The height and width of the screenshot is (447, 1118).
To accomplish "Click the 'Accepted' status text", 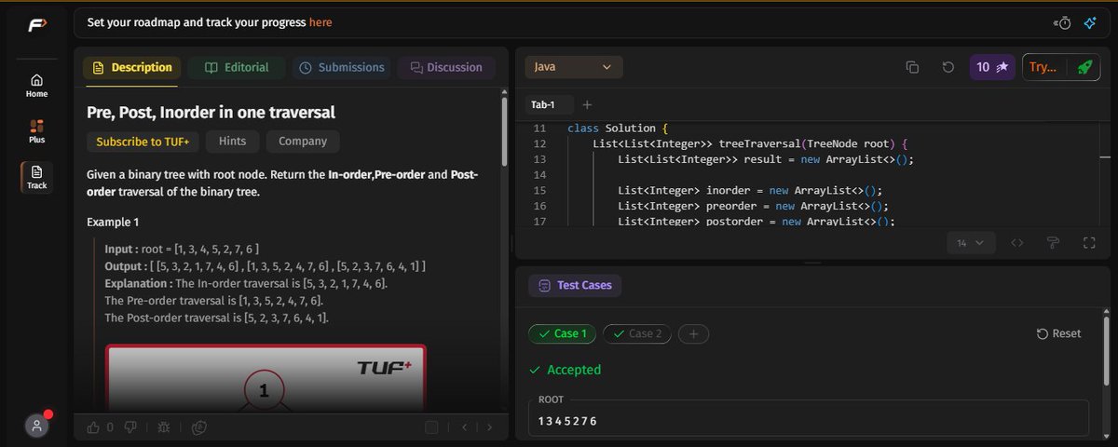I will click(574, 370).
